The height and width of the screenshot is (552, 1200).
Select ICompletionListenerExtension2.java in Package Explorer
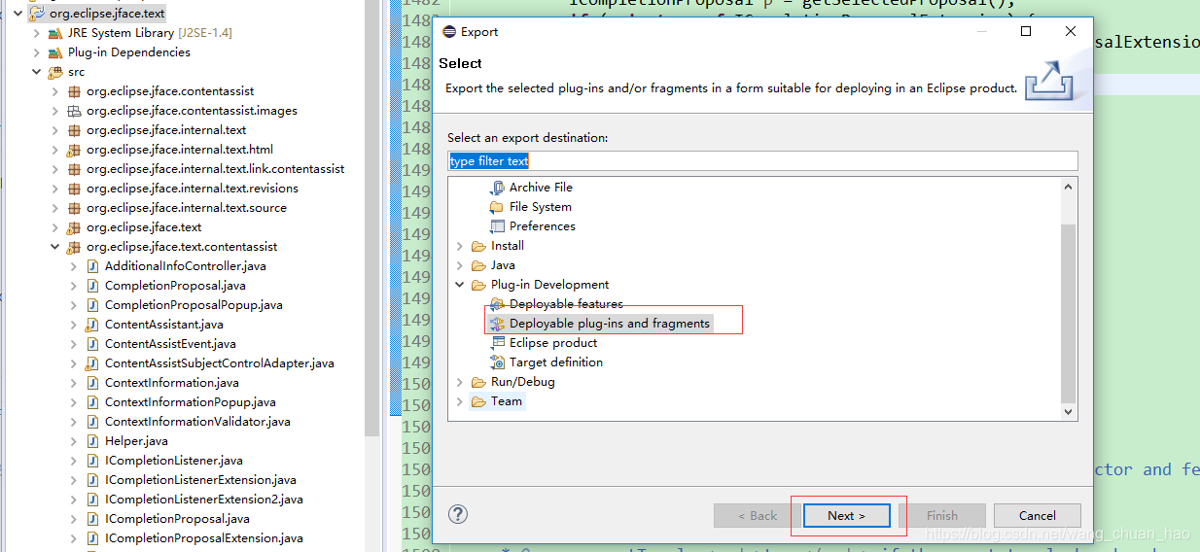(x=204, y=500)
